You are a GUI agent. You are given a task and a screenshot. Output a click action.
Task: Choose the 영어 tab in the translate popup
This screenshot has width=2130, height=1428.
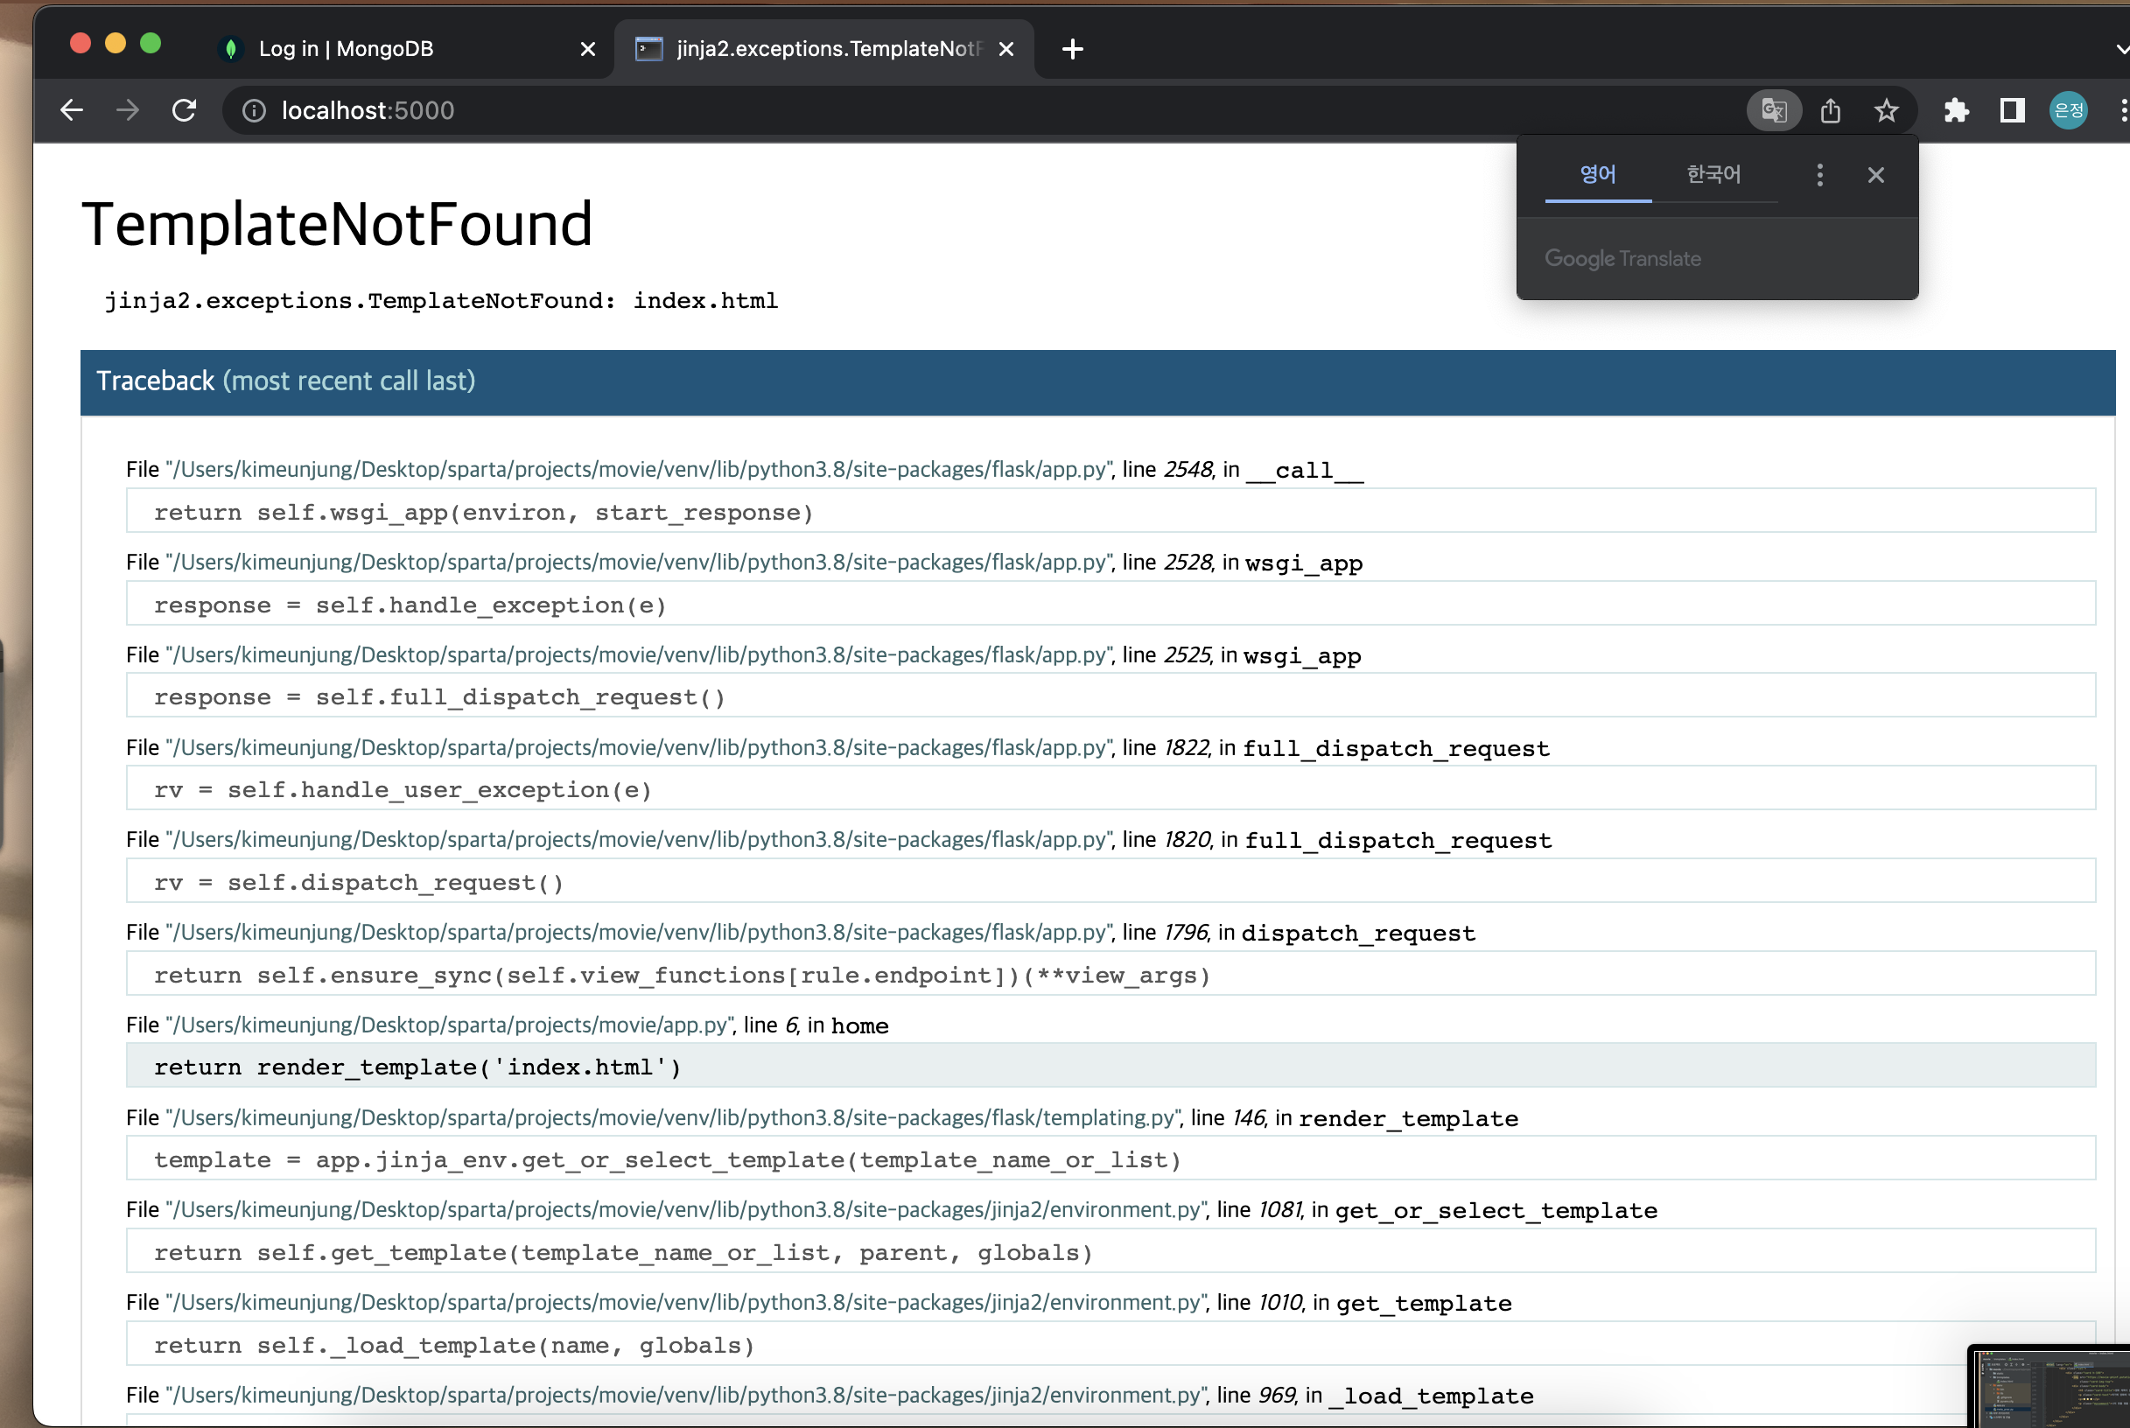(1598, 174)
